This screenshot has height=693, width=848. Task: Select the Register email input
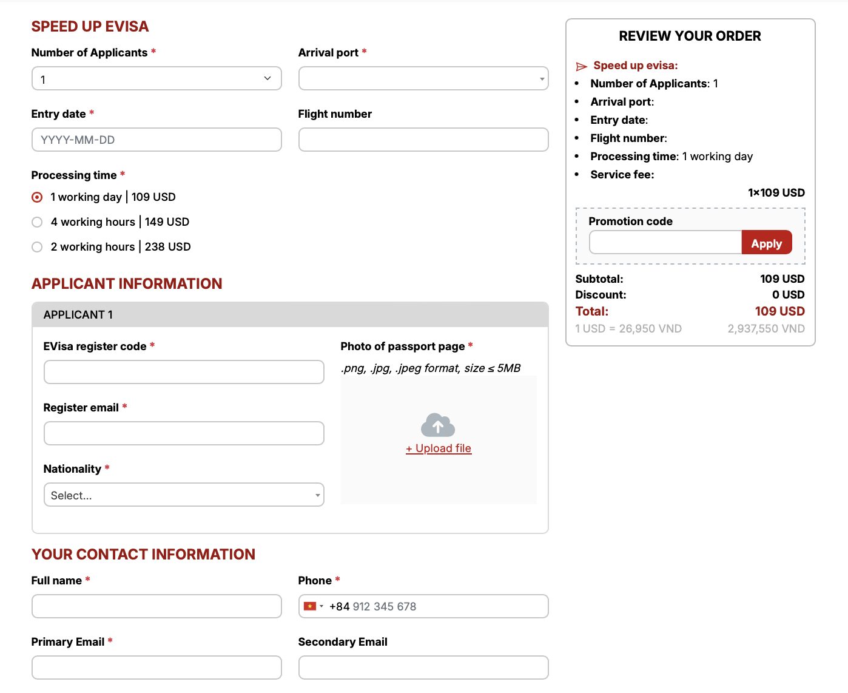point(183,434)
